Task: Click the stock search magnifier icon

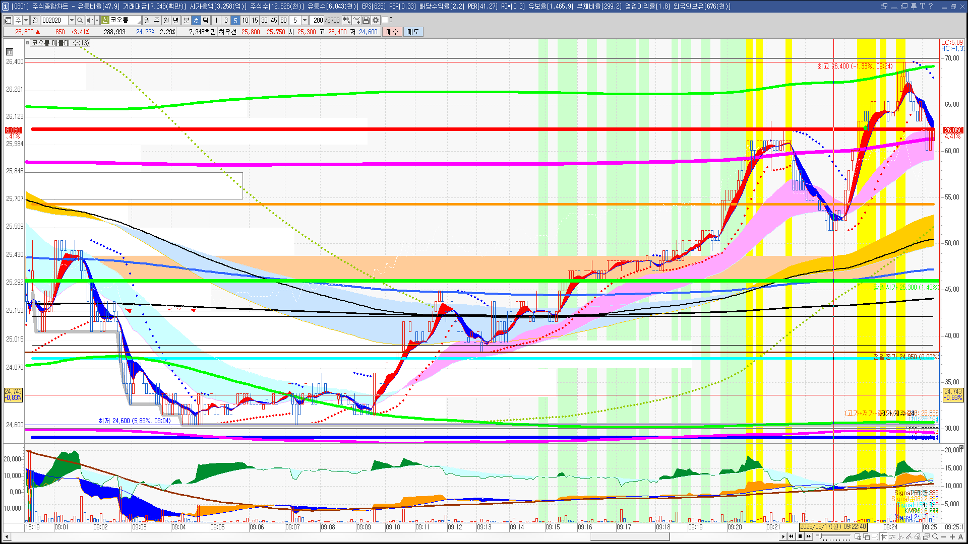Action: (80, 20)
